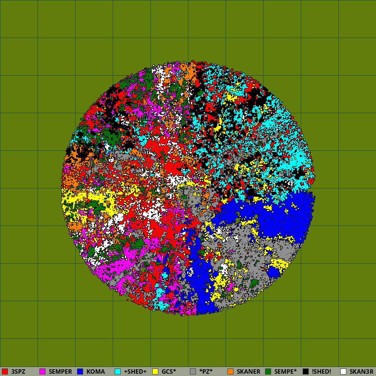Click the orange SKANER legend swatch

(x=230, y=371)
